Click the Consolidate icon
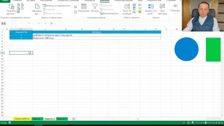 coord(140,5)
